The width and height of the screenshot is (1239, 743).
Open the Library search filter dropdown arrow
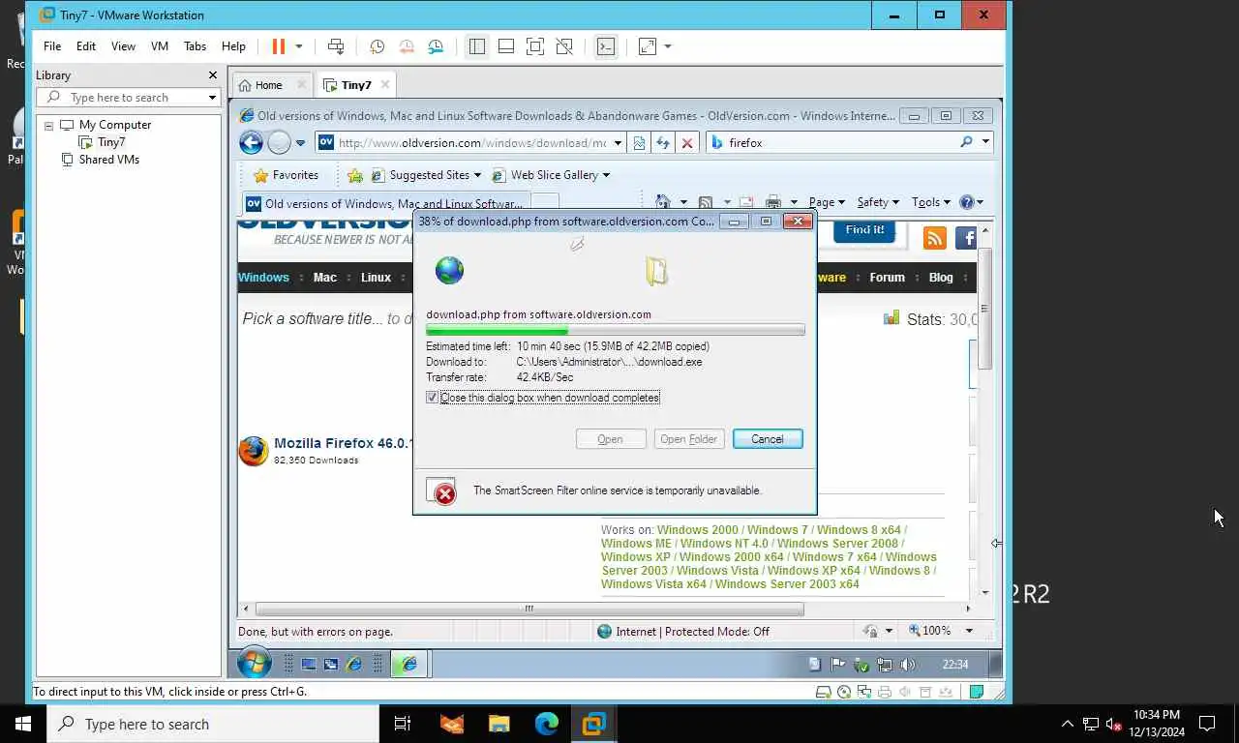[x=212, y=98]
